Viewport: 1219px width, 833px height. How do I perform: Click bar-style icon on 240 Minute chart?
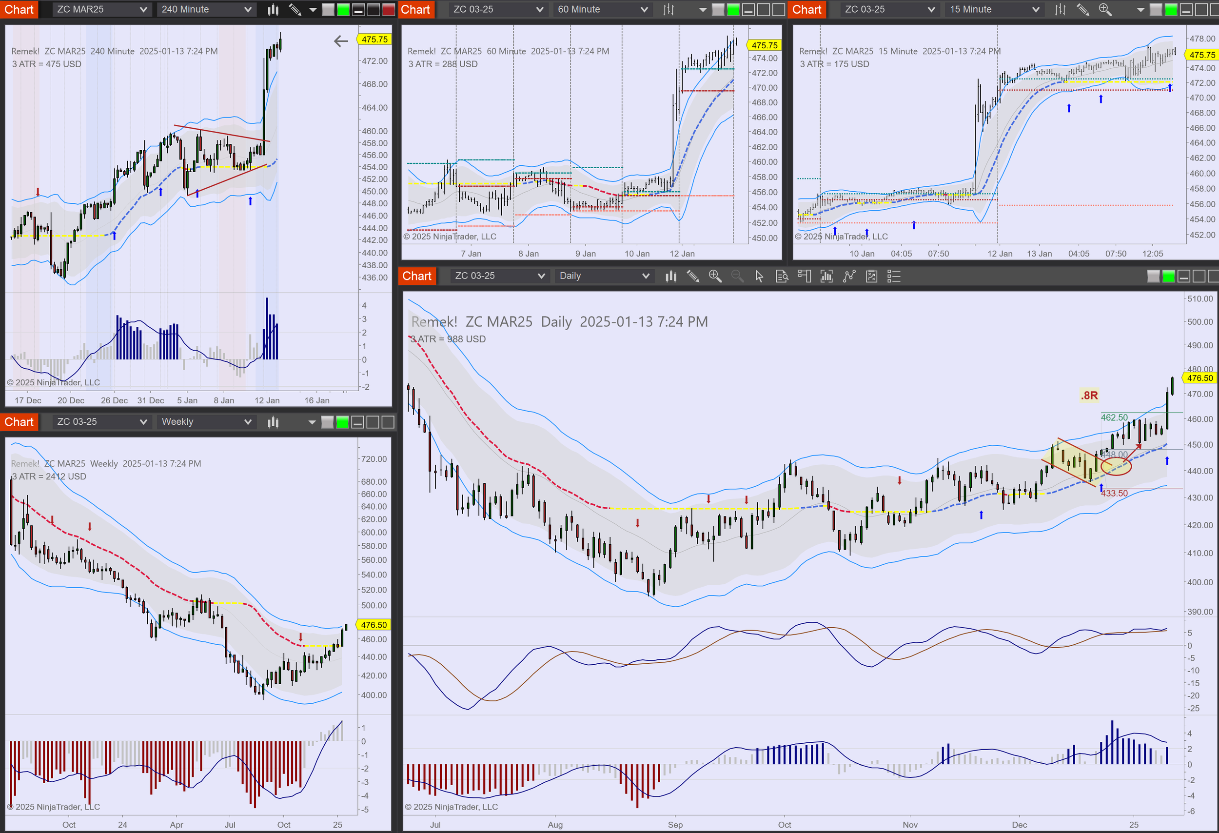click(x=273, y=9)
